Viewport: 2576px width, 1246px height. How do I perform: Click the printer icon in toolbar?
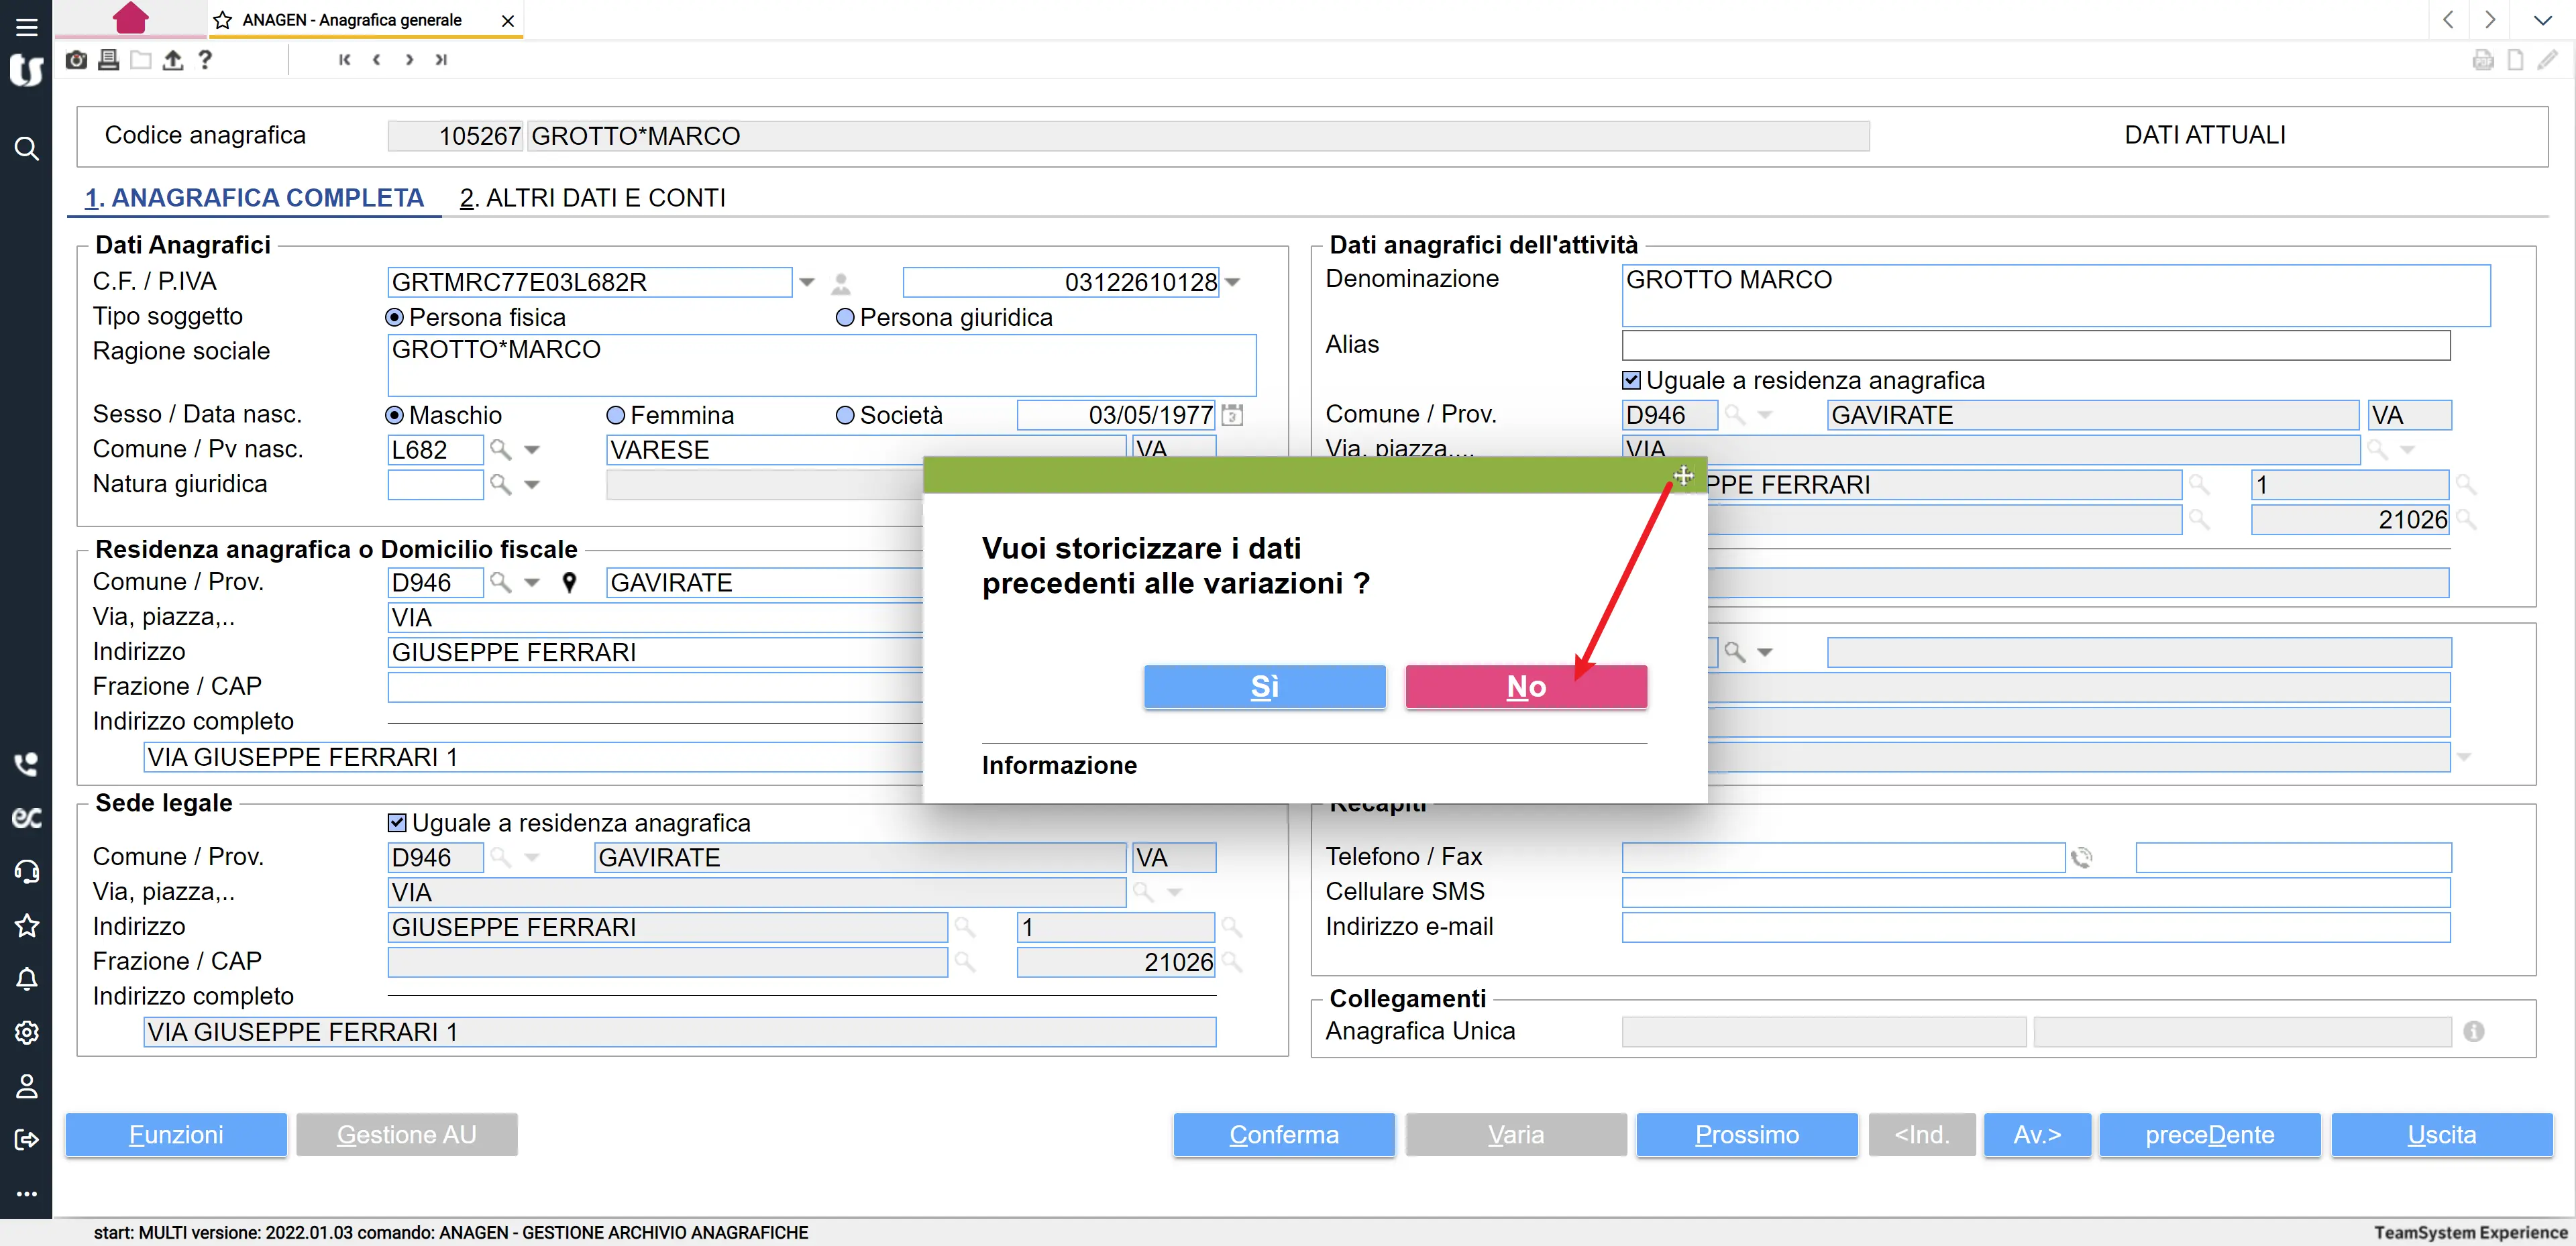109,60
